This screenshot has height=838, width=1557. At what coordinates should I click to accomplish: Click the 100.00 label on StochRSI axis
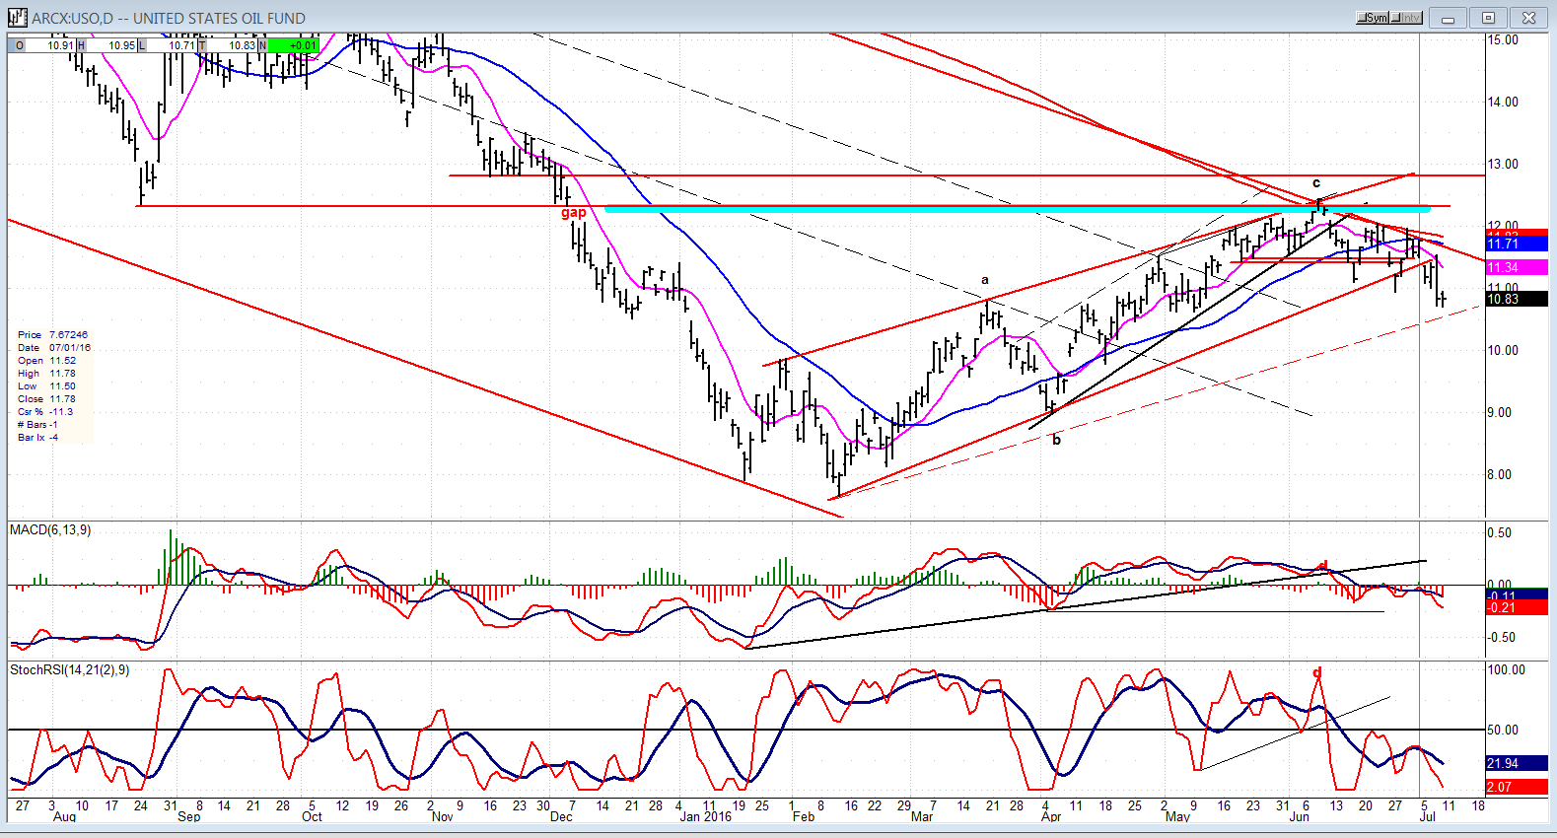pyautogui.click(x=1506, y=670)
